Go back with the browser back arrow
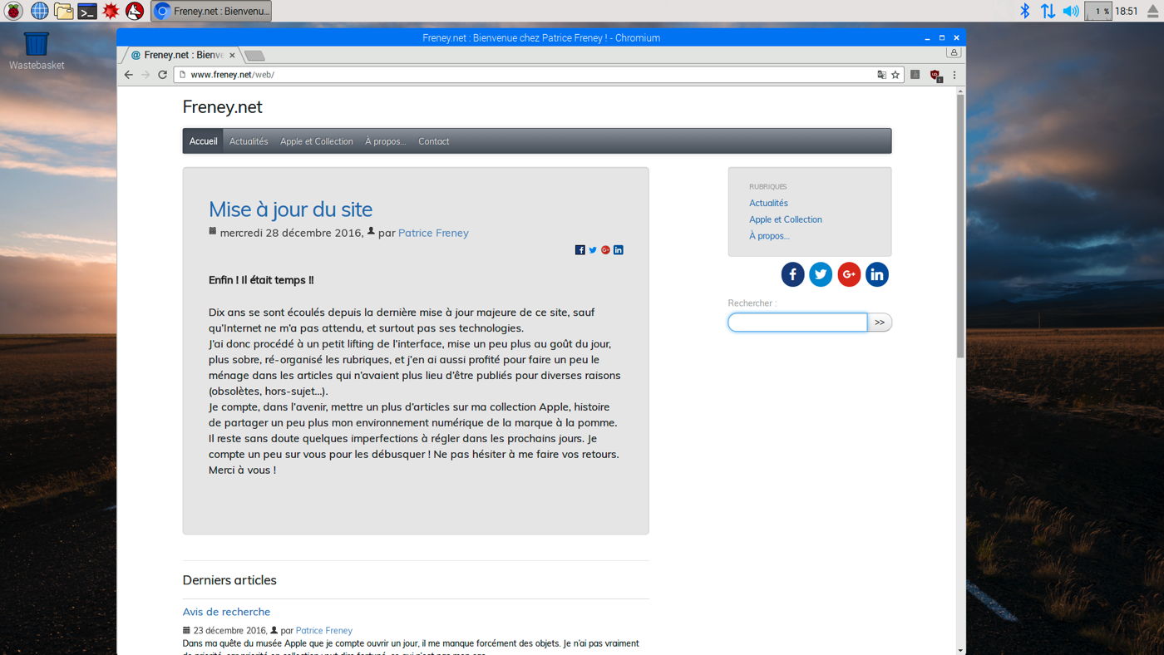 [x=128, y=74]
